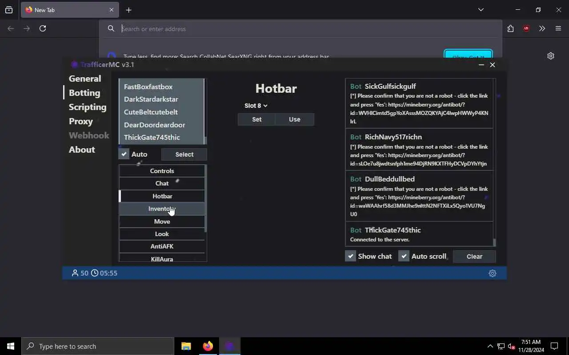
Task: Select bot DarkStardarkstar in the list
Action: [x=161, y=99]
